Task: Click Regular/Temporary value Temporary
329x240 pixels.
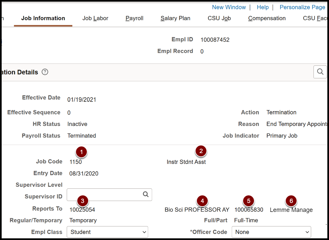Action: [83, 220]
